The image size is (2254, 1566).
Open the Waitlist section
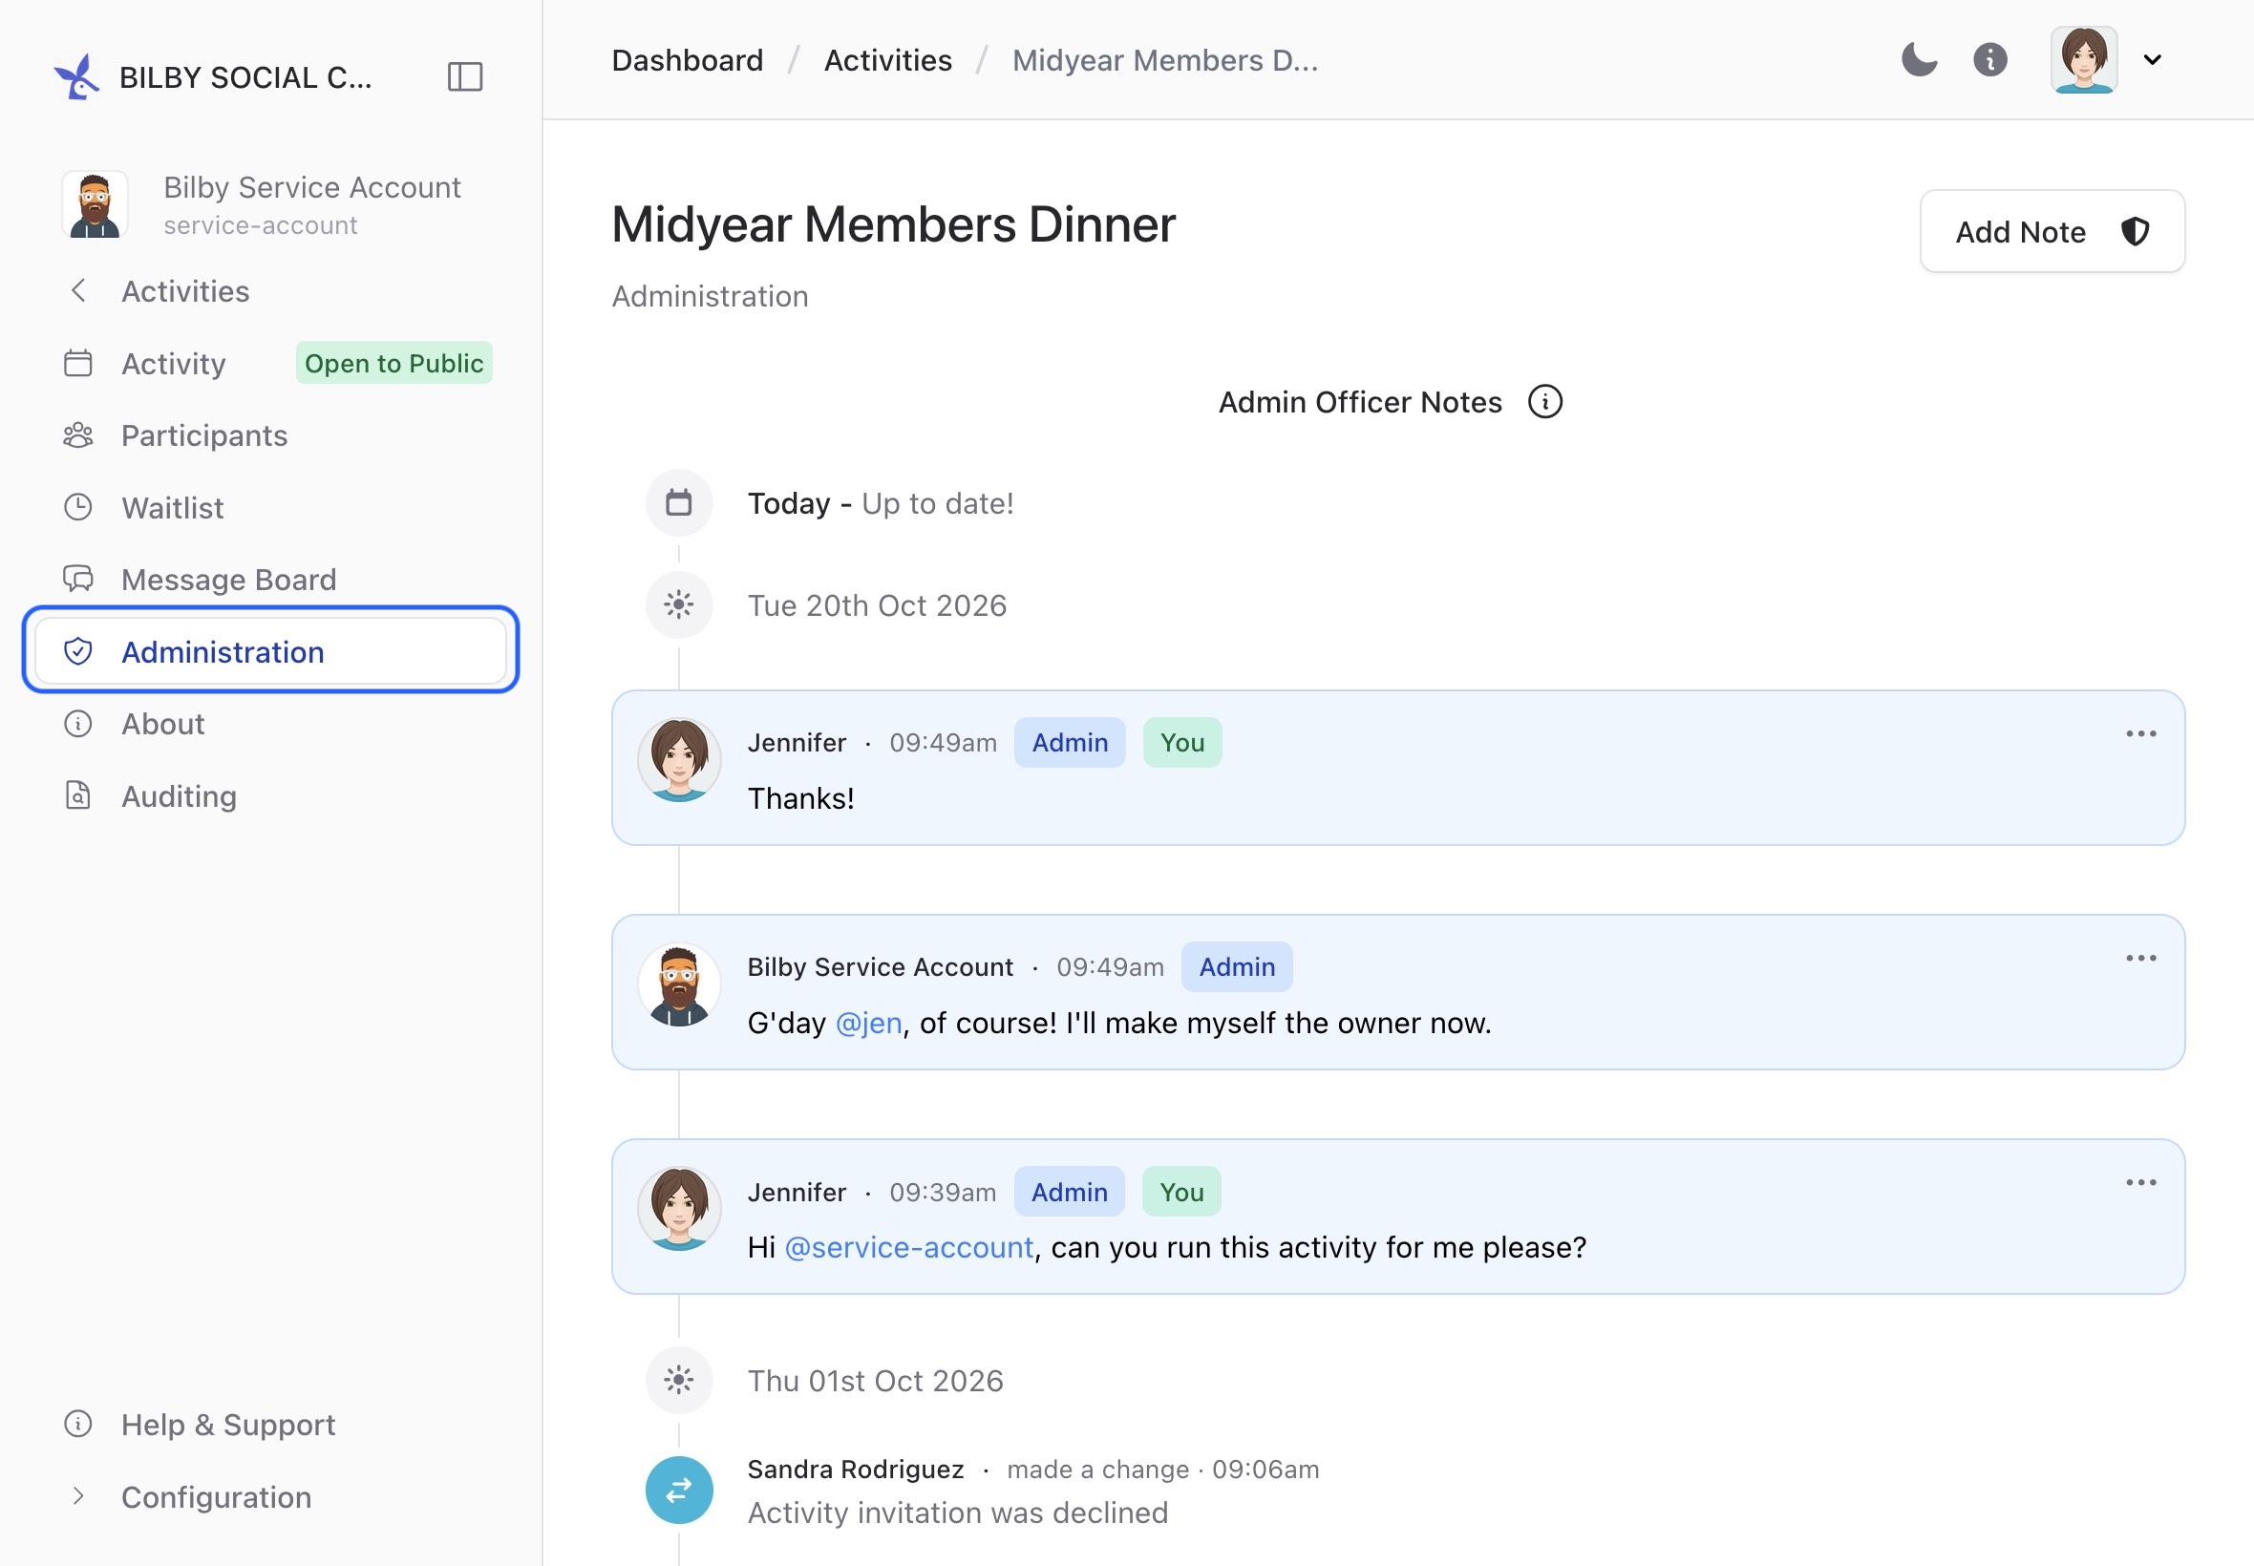coord(143,507)
